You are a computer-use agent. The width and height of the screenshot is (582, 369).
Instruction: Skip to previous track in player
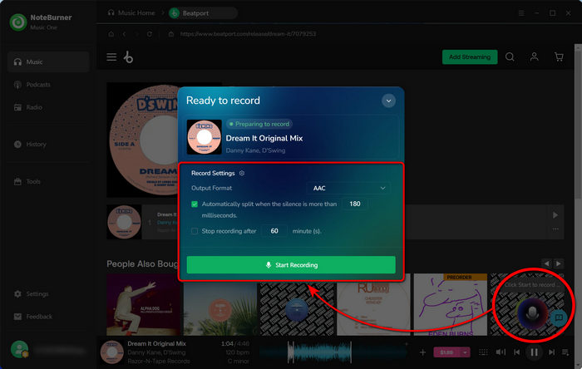coord(516,352)
